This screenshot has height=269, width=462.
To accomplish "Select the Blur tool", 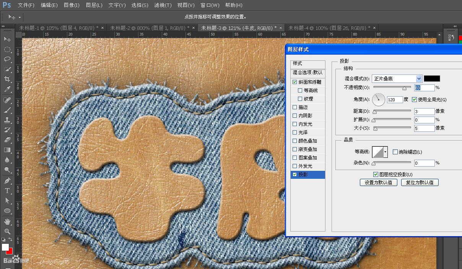I will (7, 160).
